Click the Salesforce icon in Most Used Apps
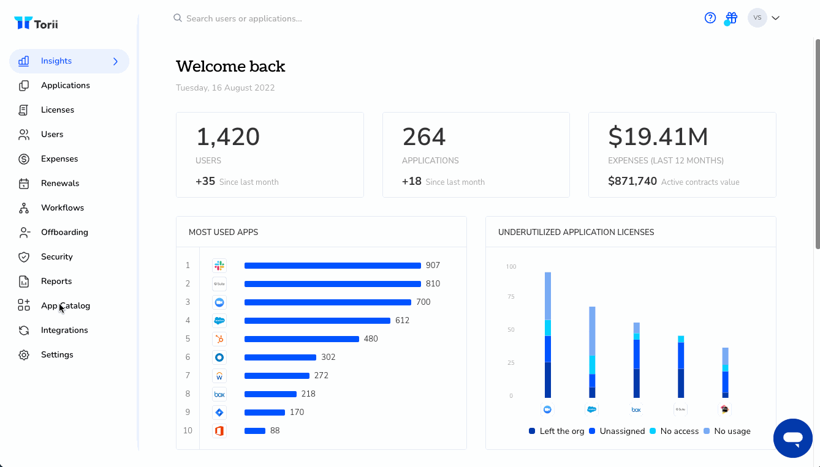This screenshot has width=820, height=467. point(219,321)
